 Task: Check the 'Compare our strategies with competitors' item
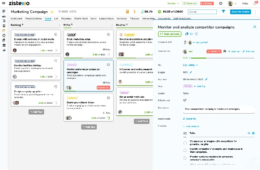[x=185, y=143]
